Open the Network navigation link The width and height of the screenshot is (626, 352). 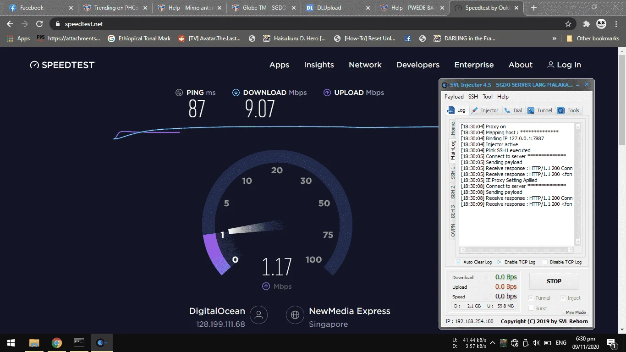point(365,65)
